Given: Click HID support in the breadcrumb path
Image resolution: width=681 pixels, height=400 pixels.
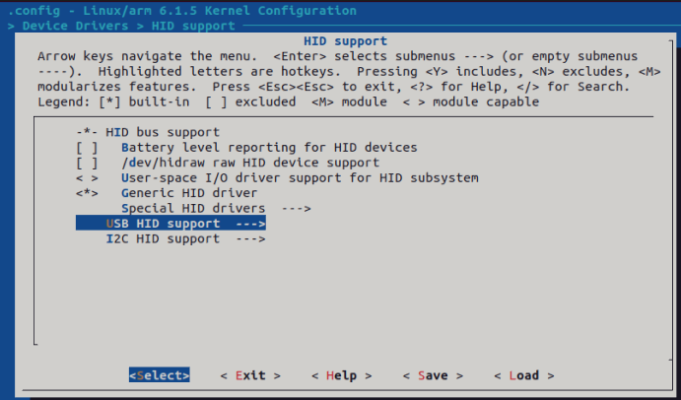Looking at the screenshot, I should click(x=193, y=26).
